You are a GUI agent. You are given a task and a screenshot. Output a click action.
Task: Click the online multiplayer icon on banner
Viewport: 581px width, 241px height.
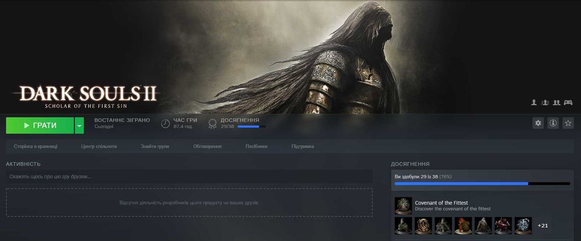click(x=545, y=103)
